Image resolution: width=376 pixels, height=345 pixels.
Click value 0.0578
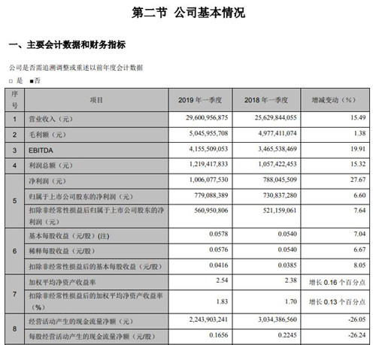point(219,234)
